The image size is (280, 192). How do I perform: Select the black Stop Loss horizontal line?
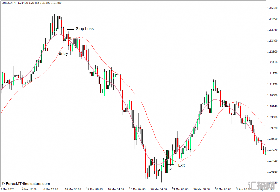pos(70,29)
